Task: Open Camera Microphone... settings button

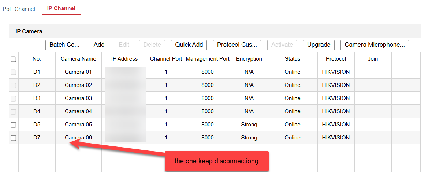Action: click(374, 45)
